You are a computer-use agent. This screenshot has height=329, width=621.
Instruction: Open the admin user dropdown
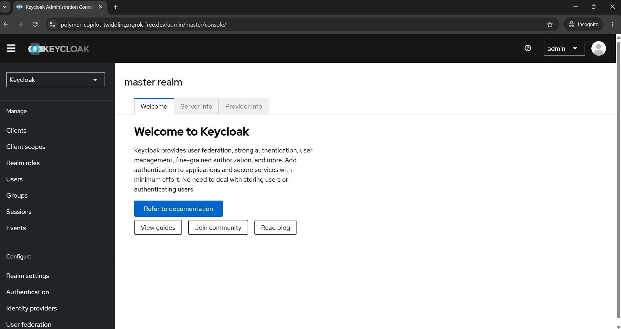click(564, 48)
